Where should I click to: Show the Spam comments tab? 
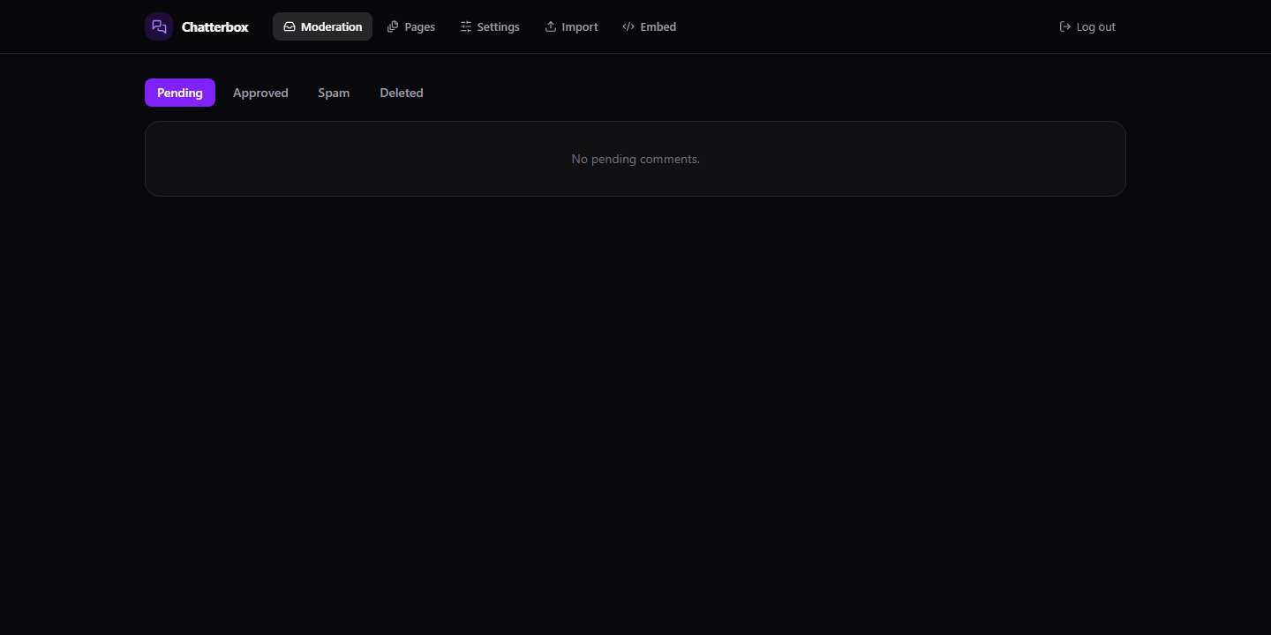pyautogui.click(x=334, y=93)
